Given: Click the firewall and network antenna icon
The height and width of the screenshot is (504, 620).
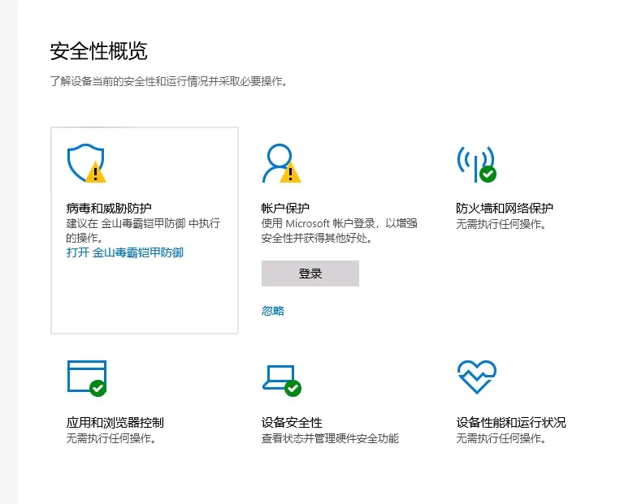Looking at the screenshot, I should click(476, 164).
